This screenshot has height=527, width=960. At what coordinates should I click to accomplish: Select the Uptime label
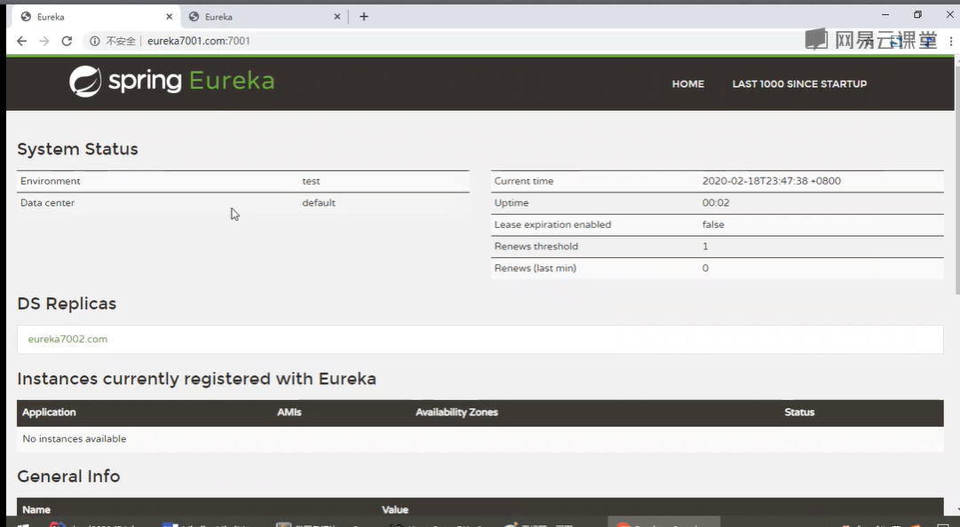click(512, 203)
